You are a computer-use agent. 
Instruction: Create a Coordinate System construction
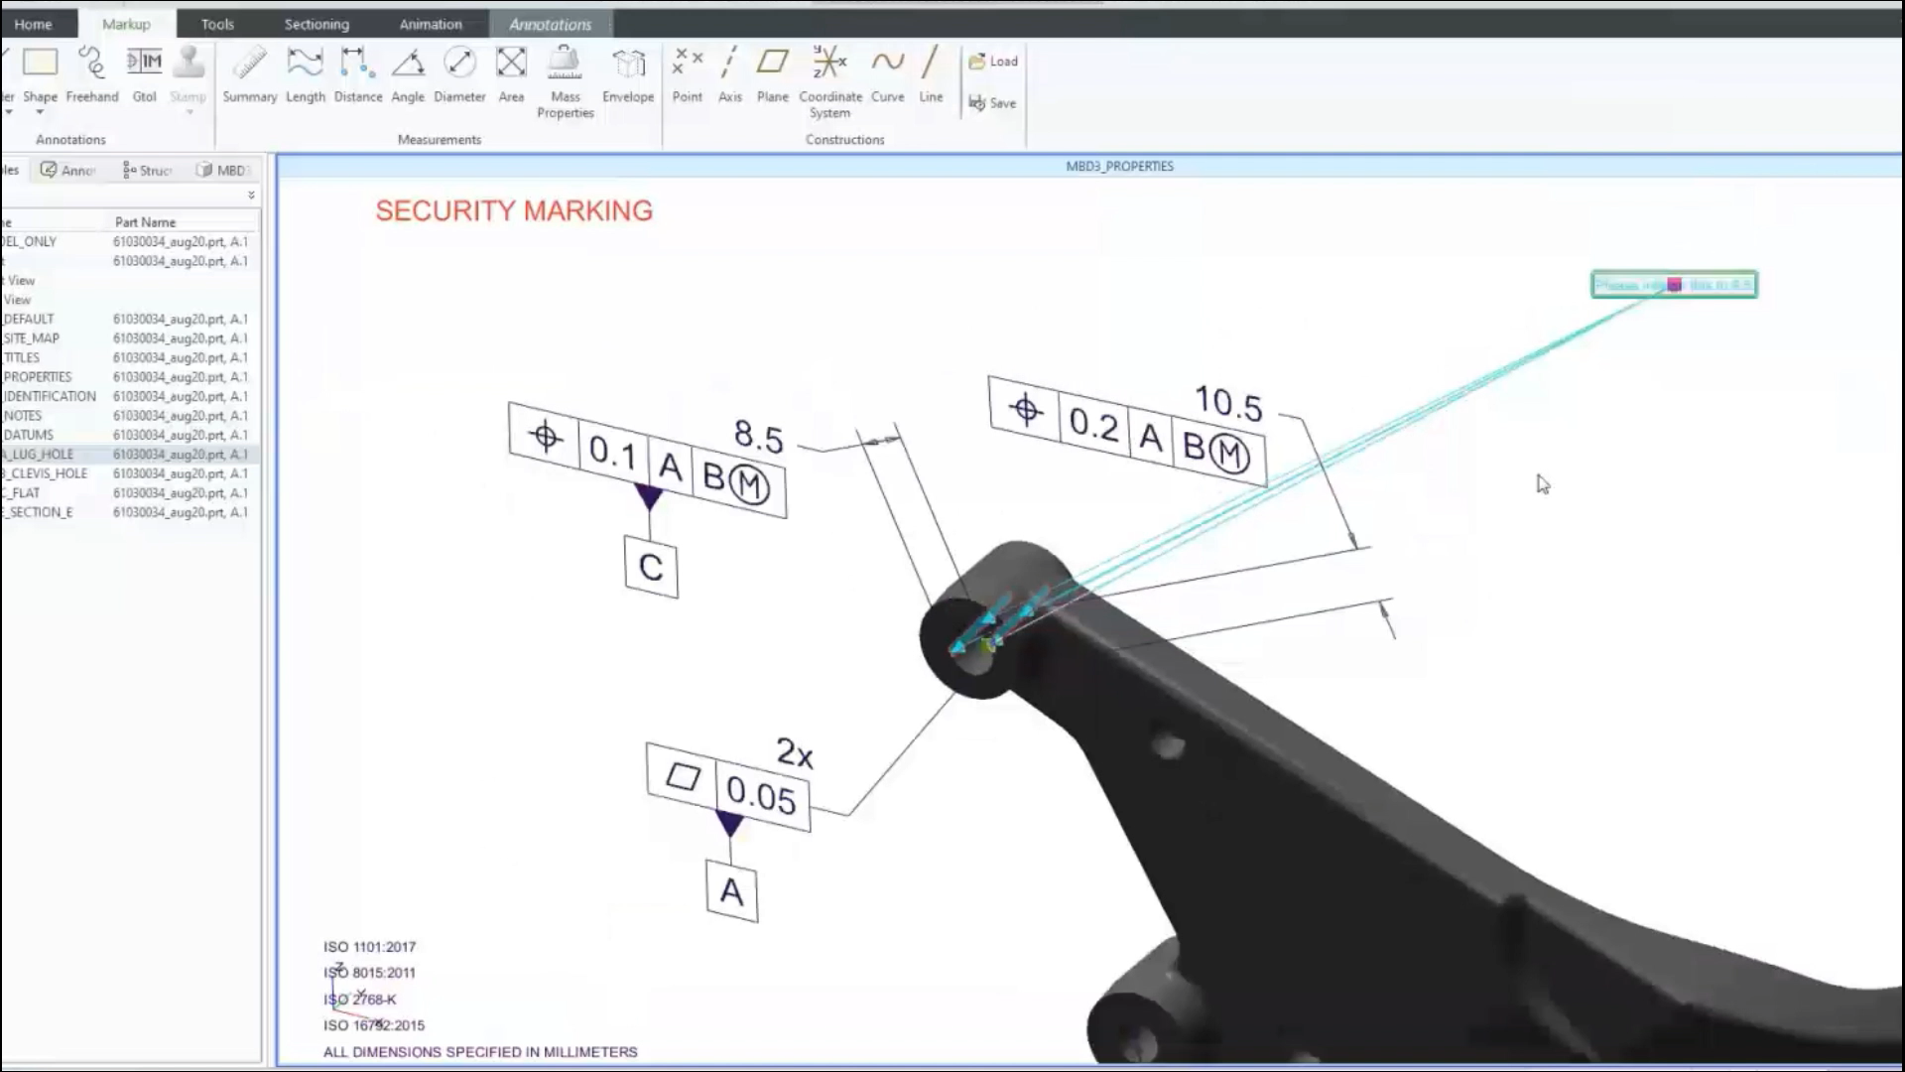[830, 82]
